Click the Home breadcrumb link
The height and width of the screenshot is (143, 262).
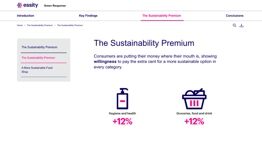[x=20, y=25]
